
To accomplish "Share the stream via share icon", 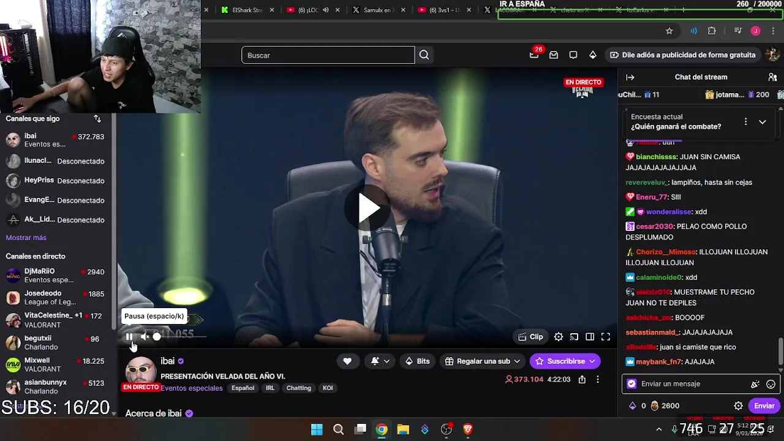I will (582, 379).
